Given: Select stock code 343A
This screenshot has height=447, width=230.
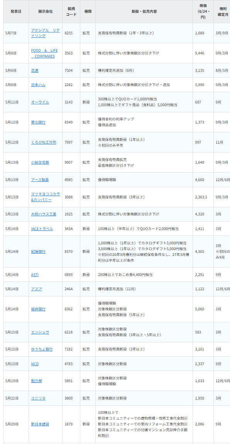Looking at the screenshot, I should tap(69, 229).
